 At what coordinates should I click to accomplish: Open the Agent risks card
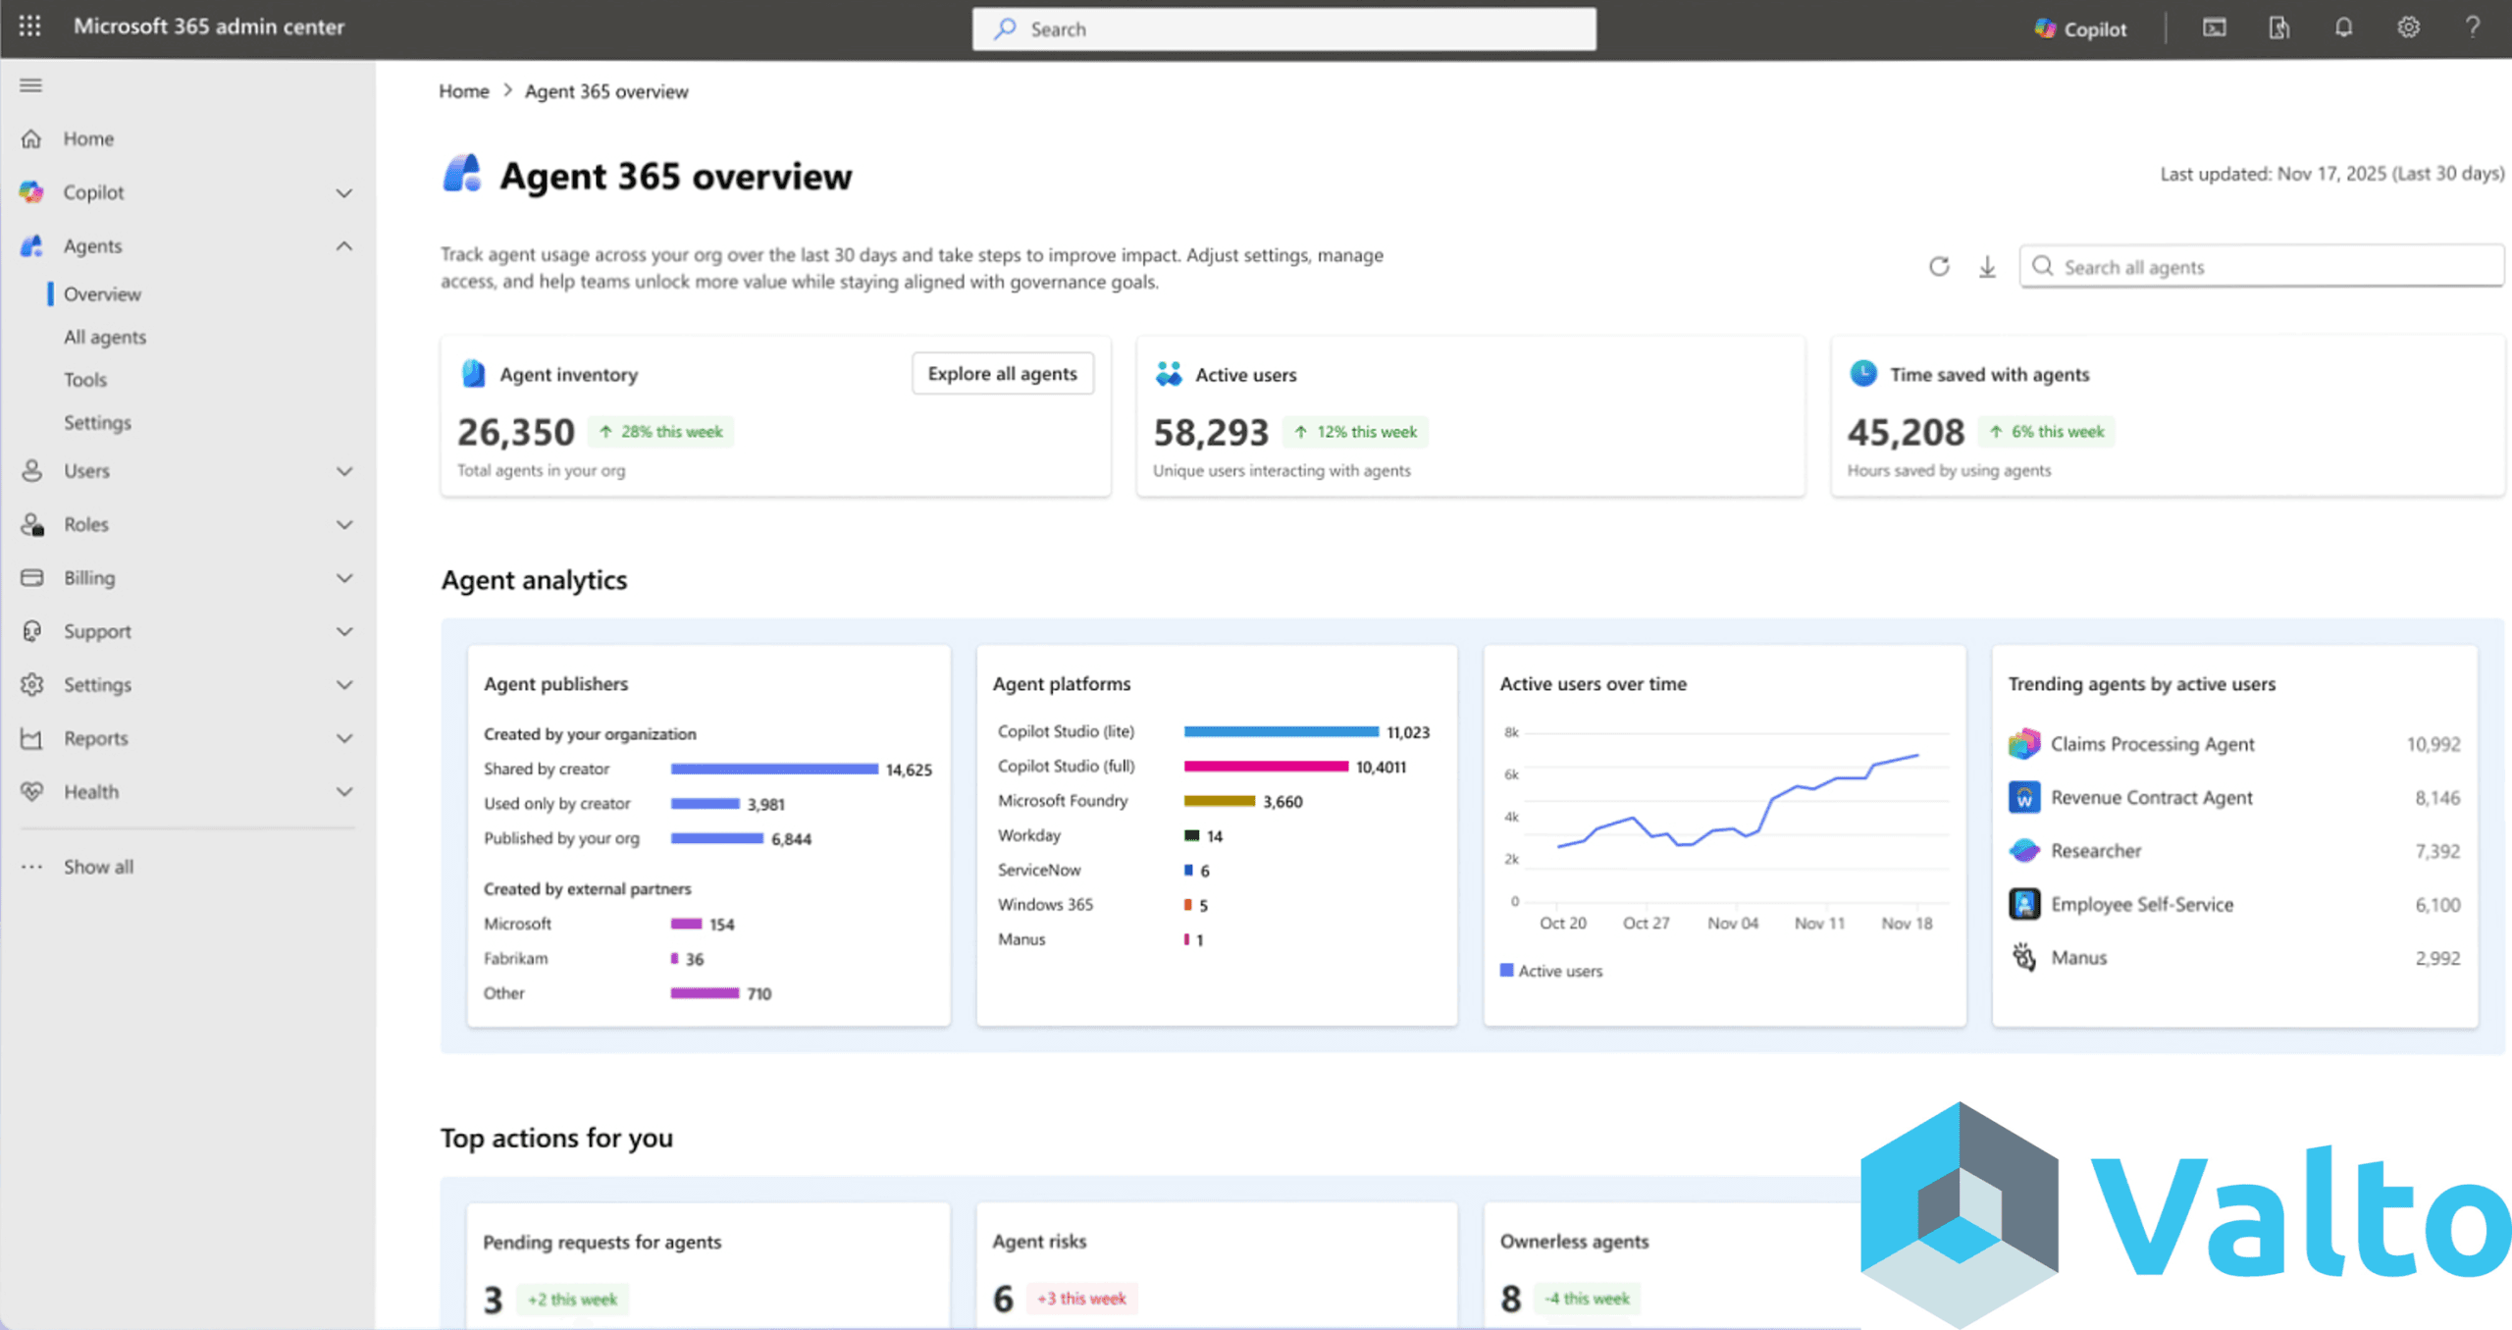pyautogui.click(x=1217, y=1264)
